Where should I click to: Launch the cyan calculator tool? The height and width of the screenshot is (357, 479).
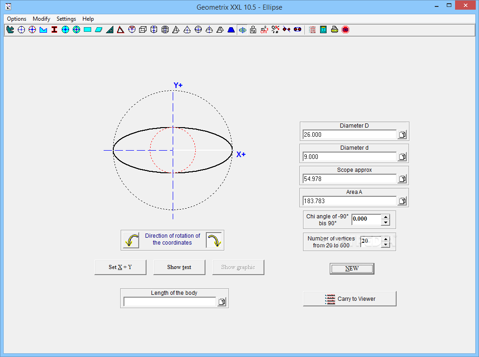[x=323, y=29]
